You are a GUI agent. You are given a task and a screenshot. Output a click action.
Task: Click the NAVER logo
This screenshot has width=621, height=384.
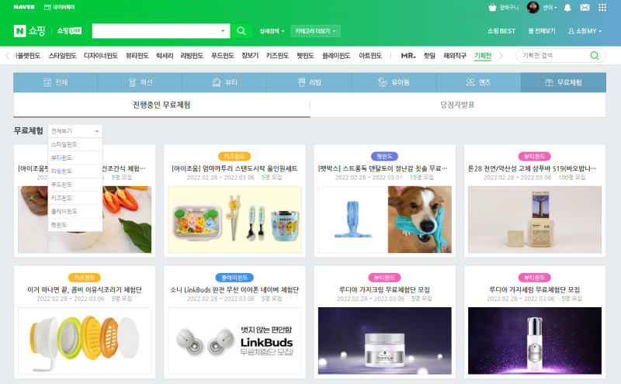[x=24, y=7]
